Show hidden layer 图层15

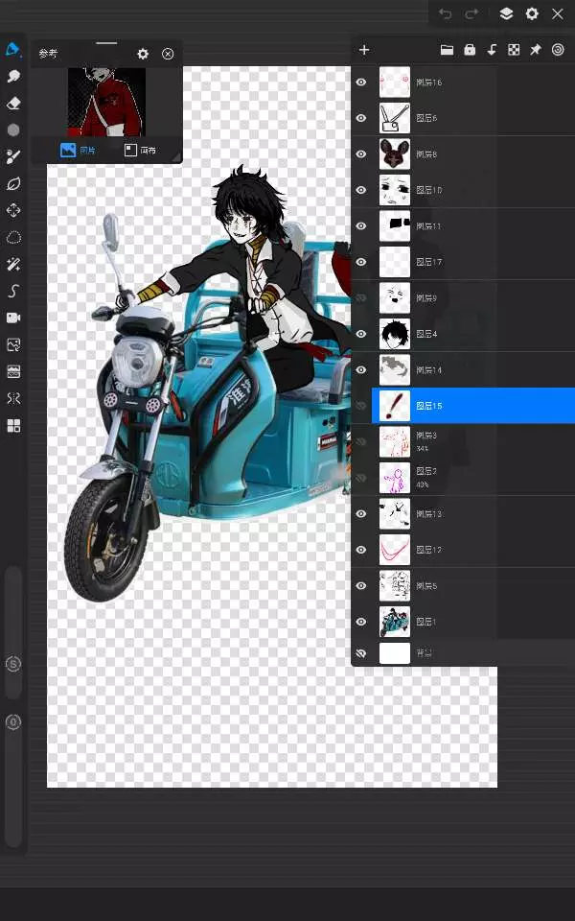click(361, 406)
